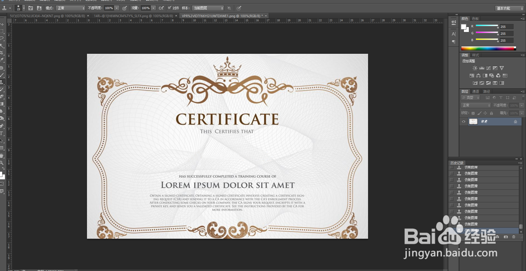Add a Curves adjustment
Image resolution: width=526 pixels, height=271 pixels.
[488, 68]
